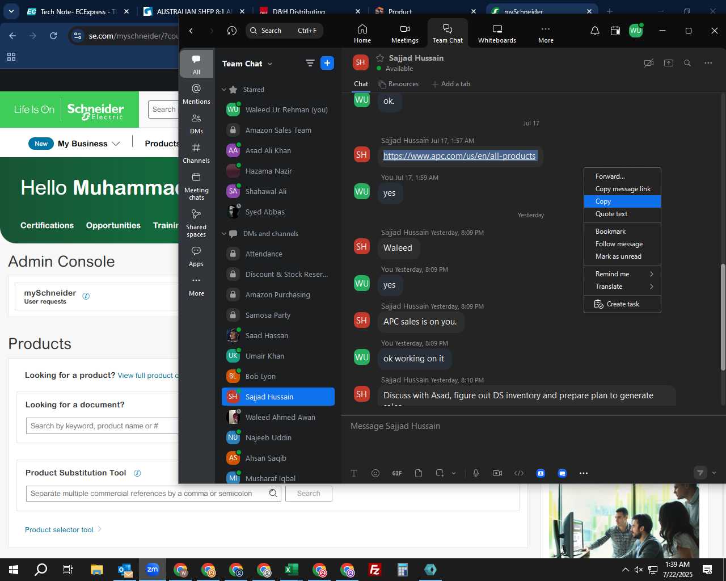This screenshot has width=726, height=581.
Task: Open chat header more options ellipsis
Action: pos(708,63)
